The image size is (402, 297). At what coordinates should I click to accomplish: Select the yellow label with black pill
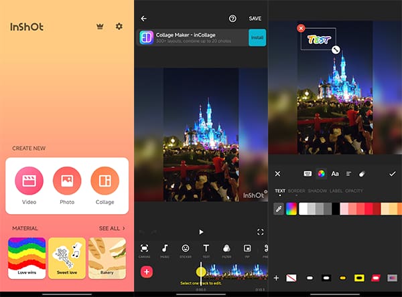click(x=359, y=278)
